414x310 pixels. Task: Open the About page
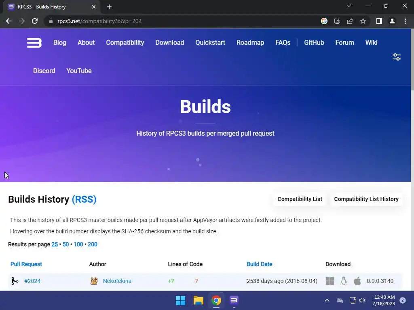point(86,43)
